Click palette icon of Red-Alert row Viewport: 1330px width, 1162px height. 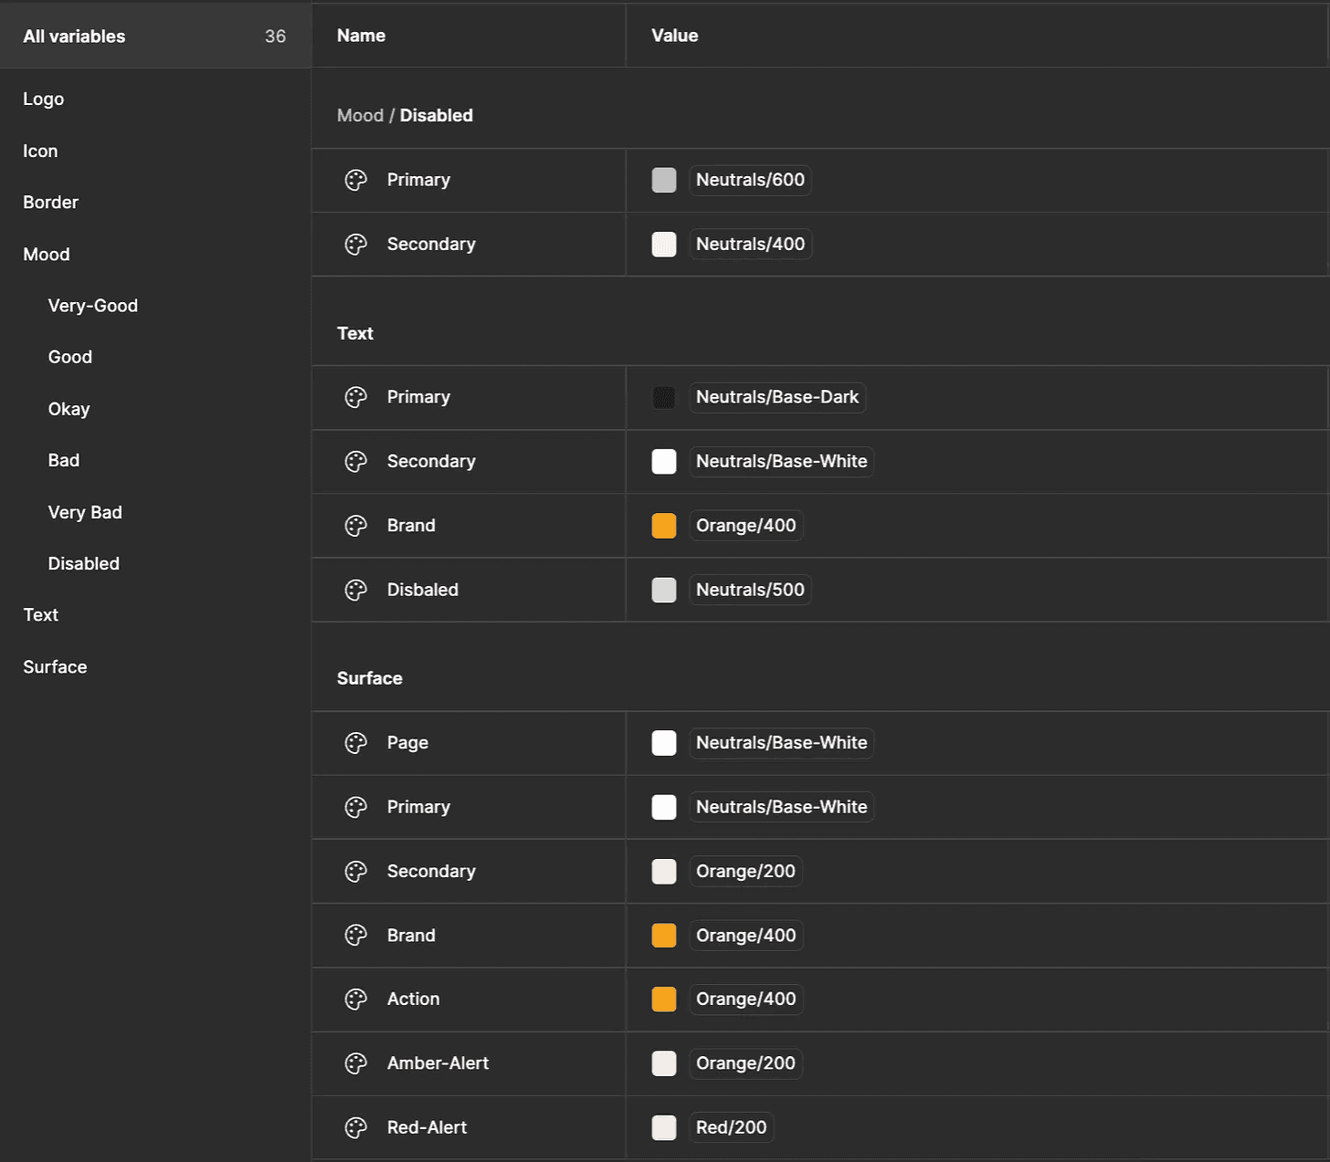(355, 1127)
